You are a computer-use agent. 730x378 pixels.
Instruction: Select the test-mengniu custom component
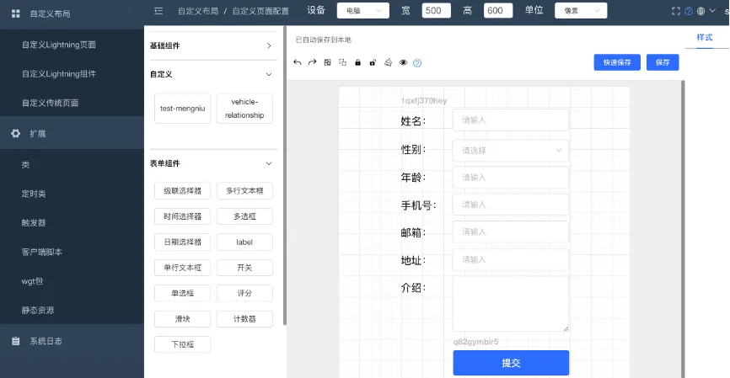(x=182, y=109)
